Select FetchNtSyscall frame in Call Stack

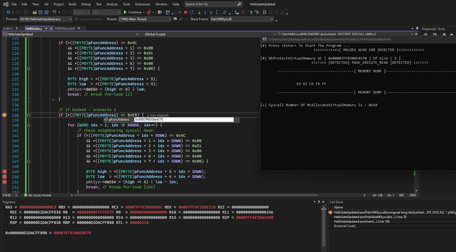[395, 212]
